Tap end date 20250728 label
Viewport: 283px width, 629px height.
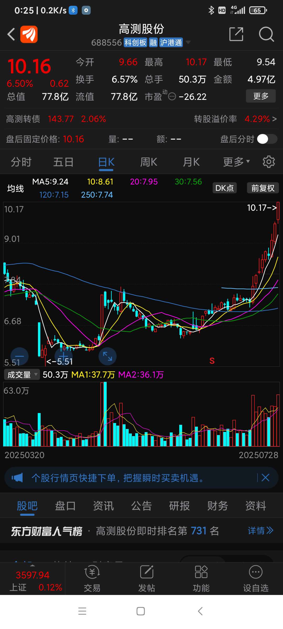[x=258, y=455]
